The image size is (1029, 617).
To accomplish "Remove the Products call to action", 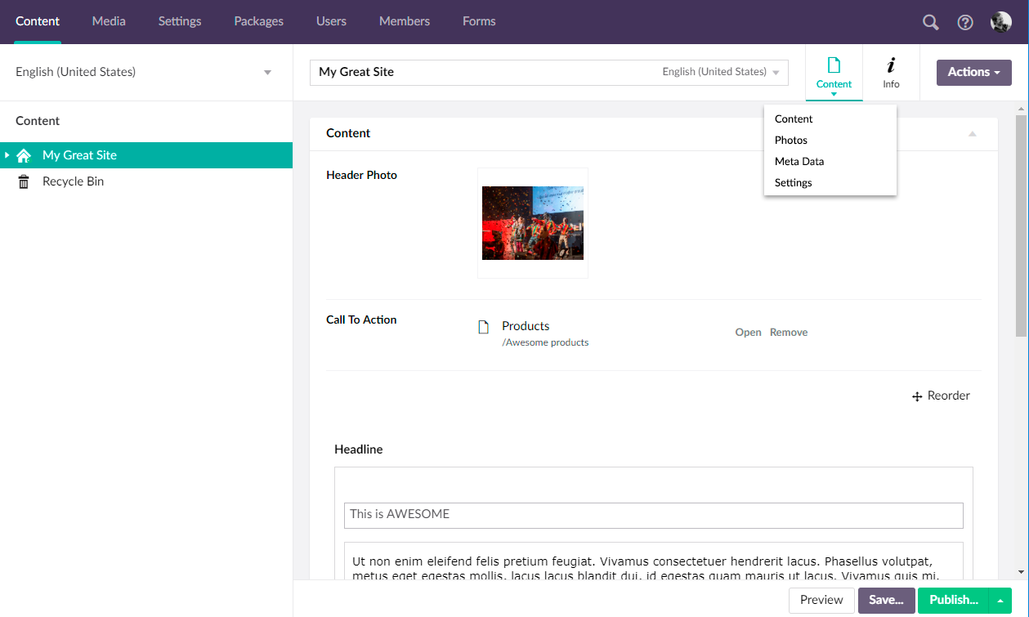I will 787,332.
